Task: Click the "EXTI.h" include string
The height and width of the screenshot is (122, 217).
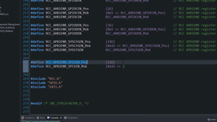Action: click(55, 87)
